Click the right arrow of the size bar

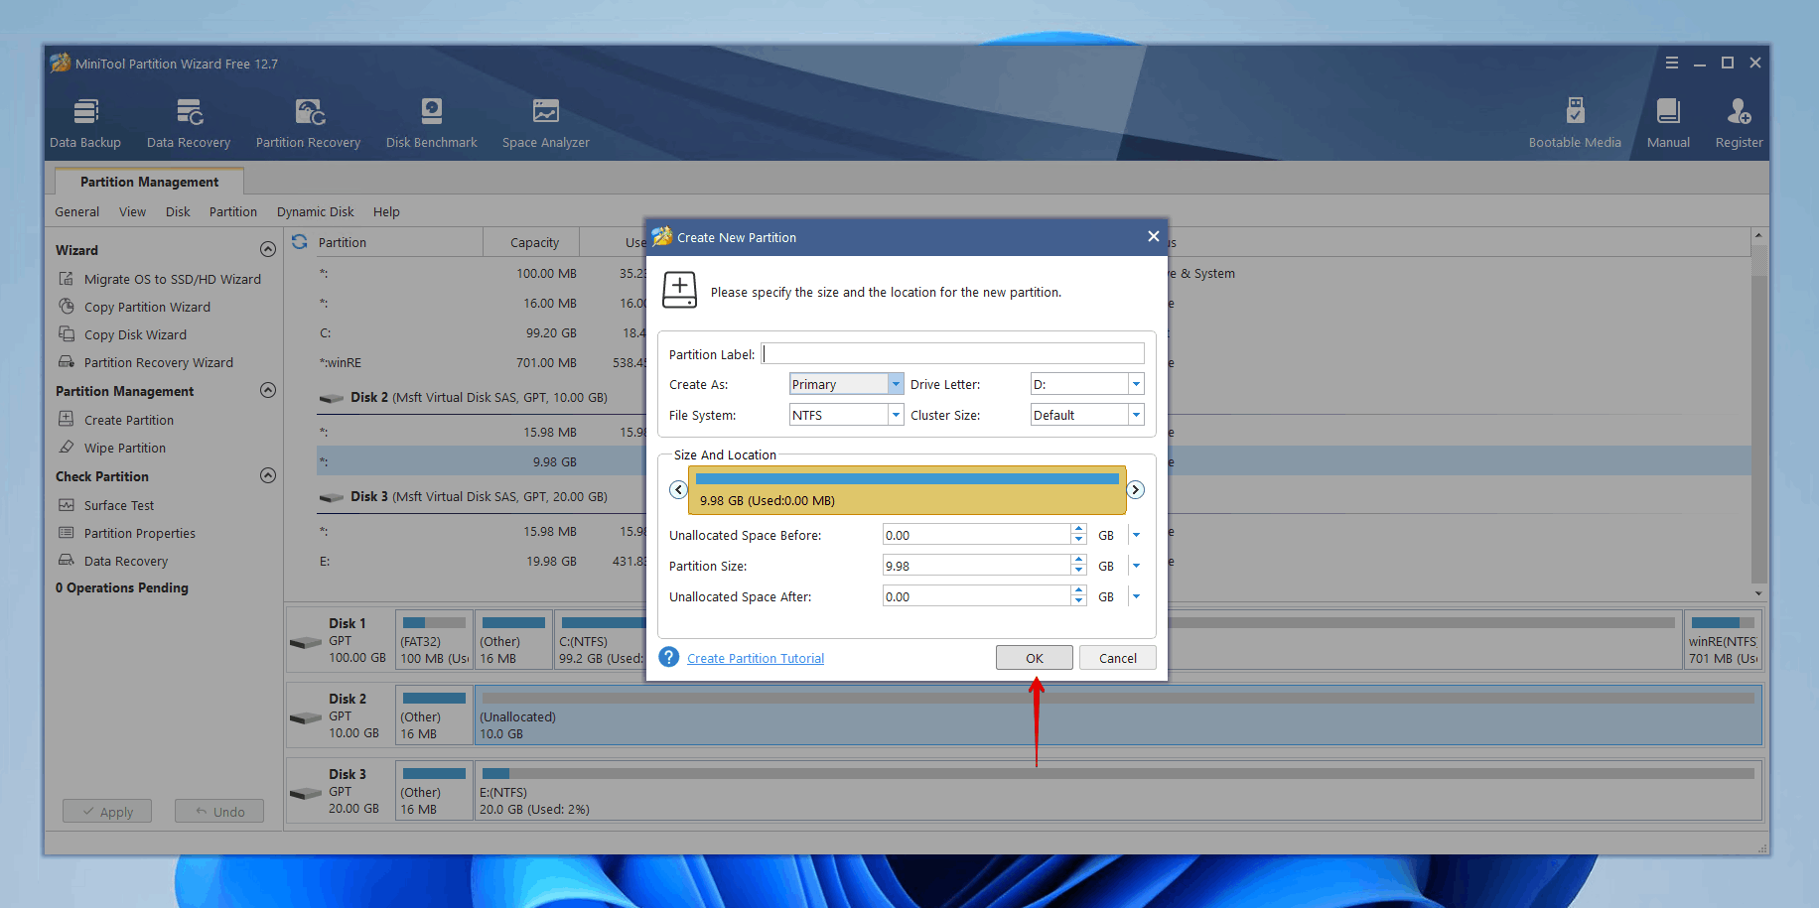click(x=1136, y=489)
